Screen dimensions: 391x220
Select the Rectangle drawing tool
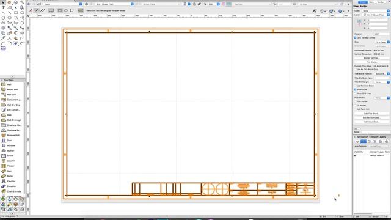click(16, 12)
